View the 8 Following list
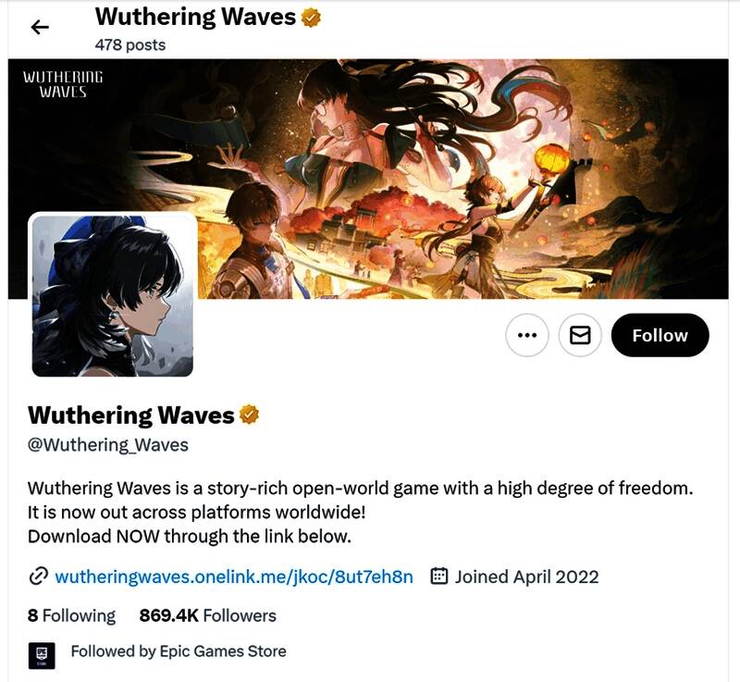Screen dimensions: 740x682 click(71, 615)
